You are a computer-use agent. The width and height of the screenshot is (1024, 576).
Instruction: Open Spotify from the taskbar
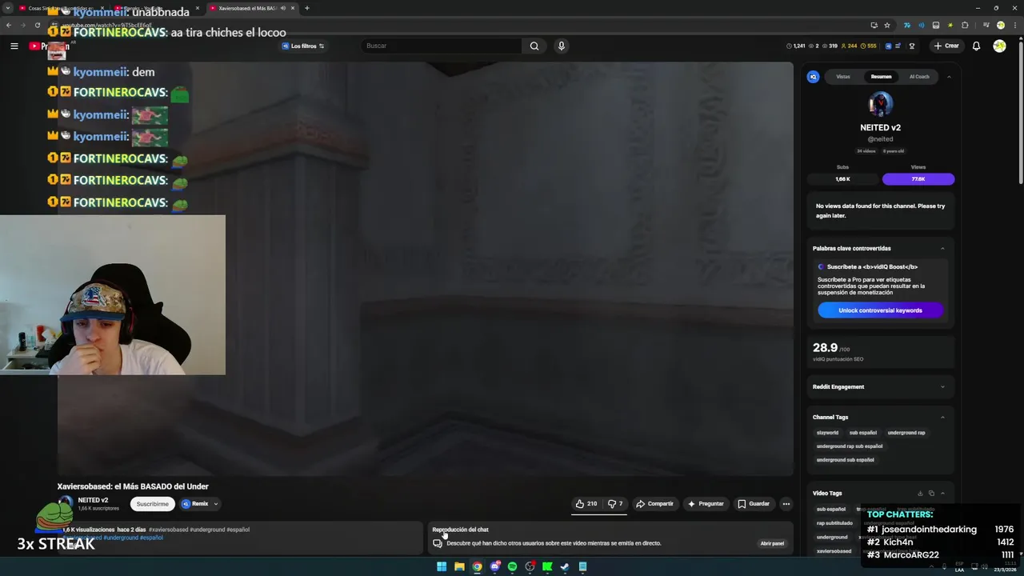pyautogui.click(x=512, y=566)
